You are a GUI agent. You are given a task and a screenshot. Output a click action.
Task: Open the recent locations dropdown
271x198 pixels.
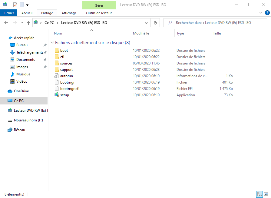(22, 23)
